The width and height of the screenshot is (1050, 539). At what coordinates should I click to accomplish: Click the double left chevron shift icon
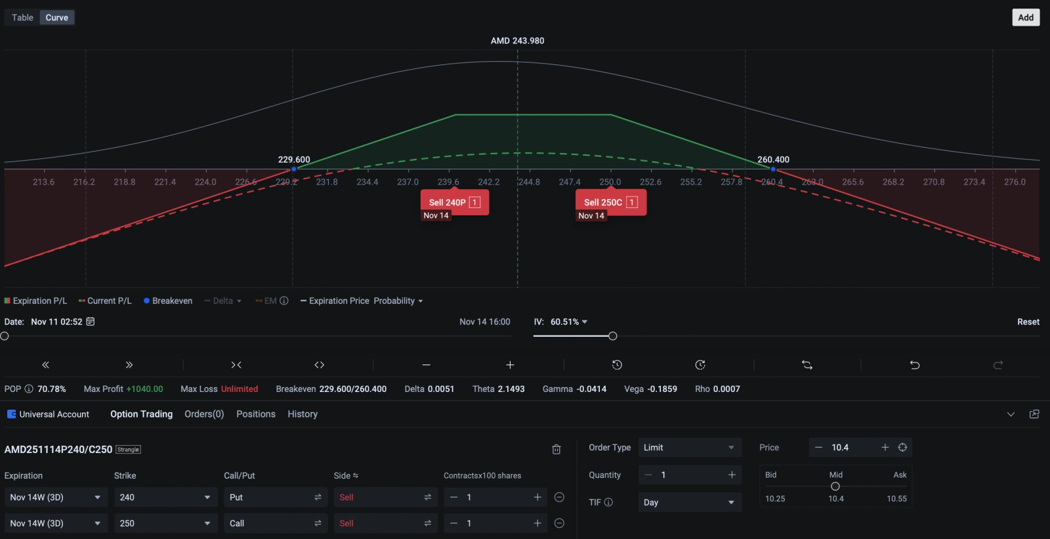(x=45, y=365)
